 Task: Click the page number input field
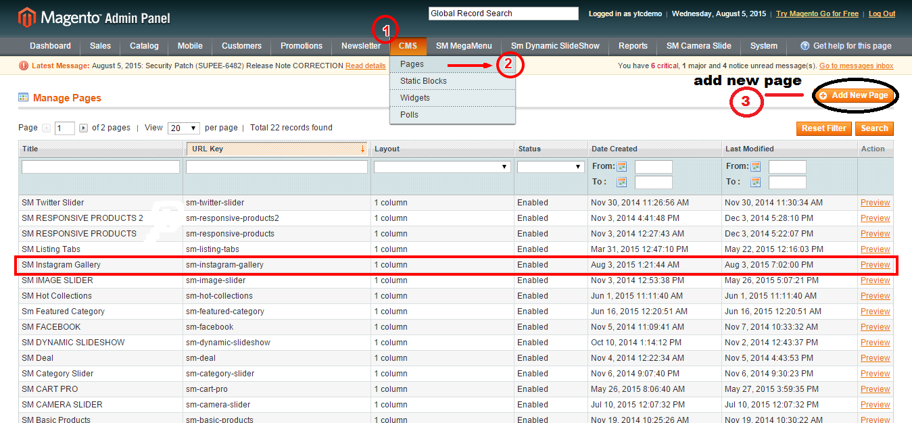[x=65, y=128]
